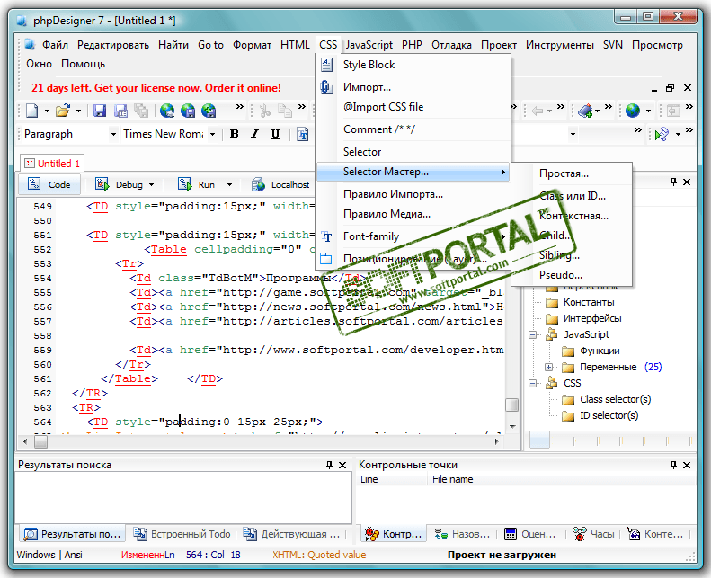Click the calculator Evaluate tab icon
This screenshot has height=578, width=711.
[x=511, y=534]
